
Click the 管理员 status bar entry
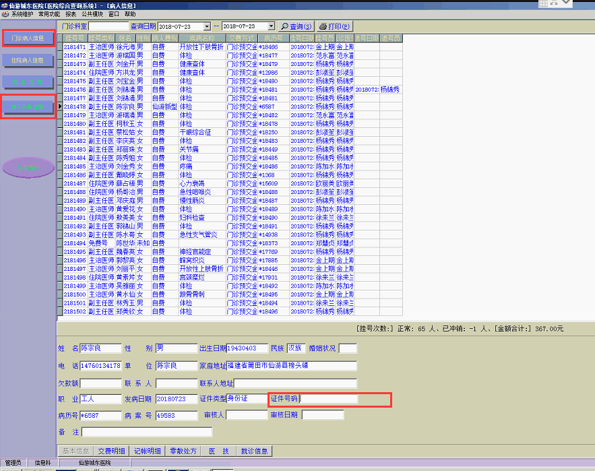[x=13, y=463]
